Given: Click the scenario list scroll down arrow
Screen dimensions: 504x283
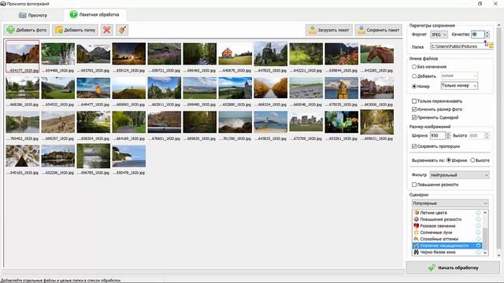Looking at the screenshot, I should click(485, 253).
